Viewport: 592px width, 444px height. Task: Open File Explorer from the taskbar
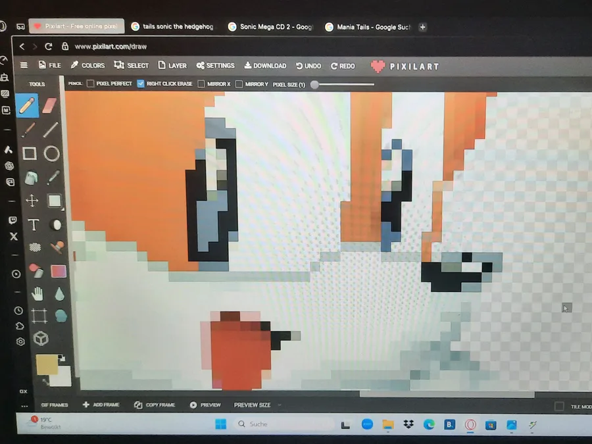click(x=387, y=424)
